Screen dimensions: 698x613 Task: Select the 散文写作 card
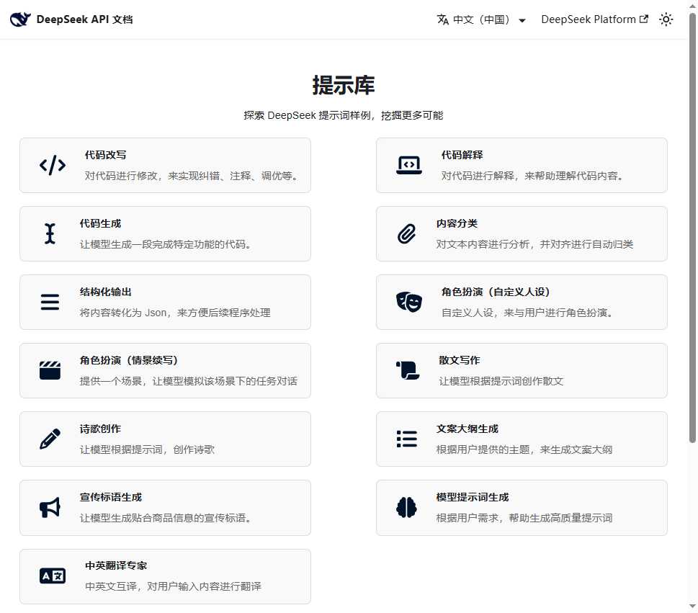click(522, 370)
